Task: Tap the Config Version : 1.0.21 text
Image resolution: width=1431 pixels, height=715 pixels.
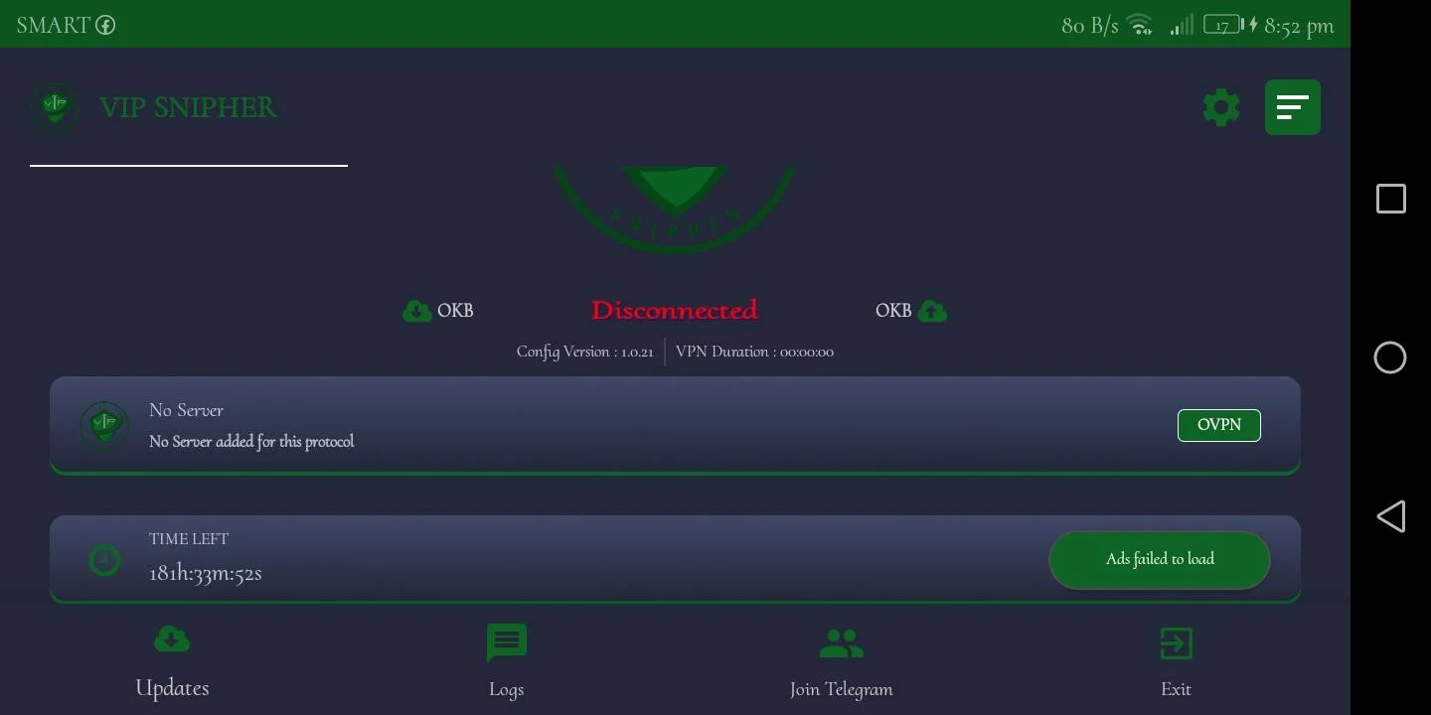Action: point(584,352)
